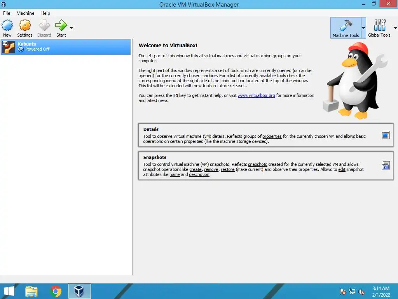This screenshot has height=299, width=398.
Task: Minimize the VirtualBox Manager window
Action: [364, 4]
